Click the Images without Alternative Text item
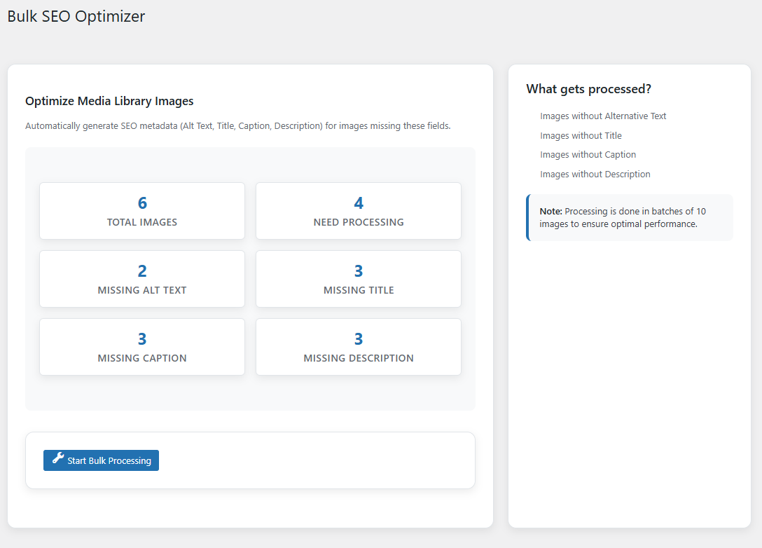Image resolution: width=762 pixels, height=548 pixels. click(x=603, y=116)
